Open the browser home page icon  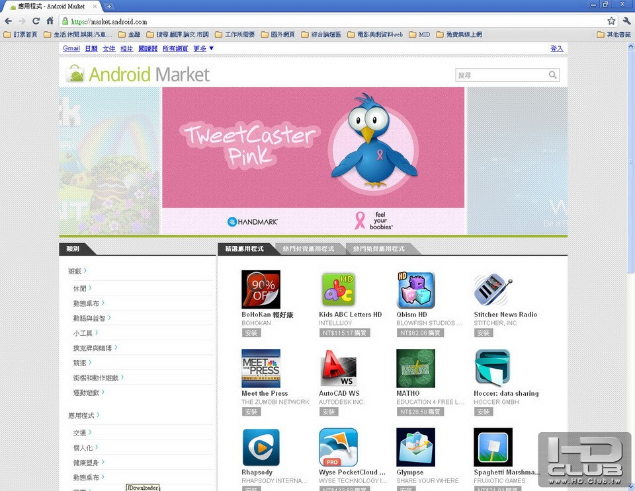point(50,21)
